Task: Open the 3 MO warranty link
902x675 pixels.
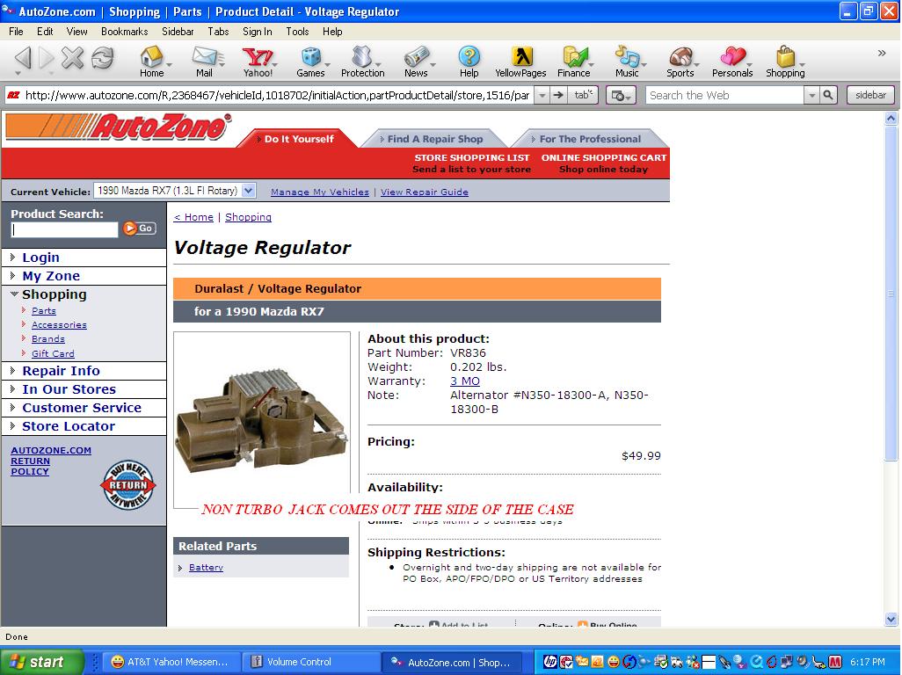Action: tap(465, 381)
